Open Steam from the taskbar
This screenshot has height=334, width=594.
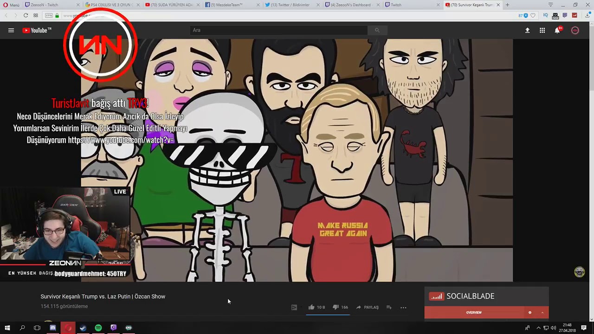coord(83,328)
